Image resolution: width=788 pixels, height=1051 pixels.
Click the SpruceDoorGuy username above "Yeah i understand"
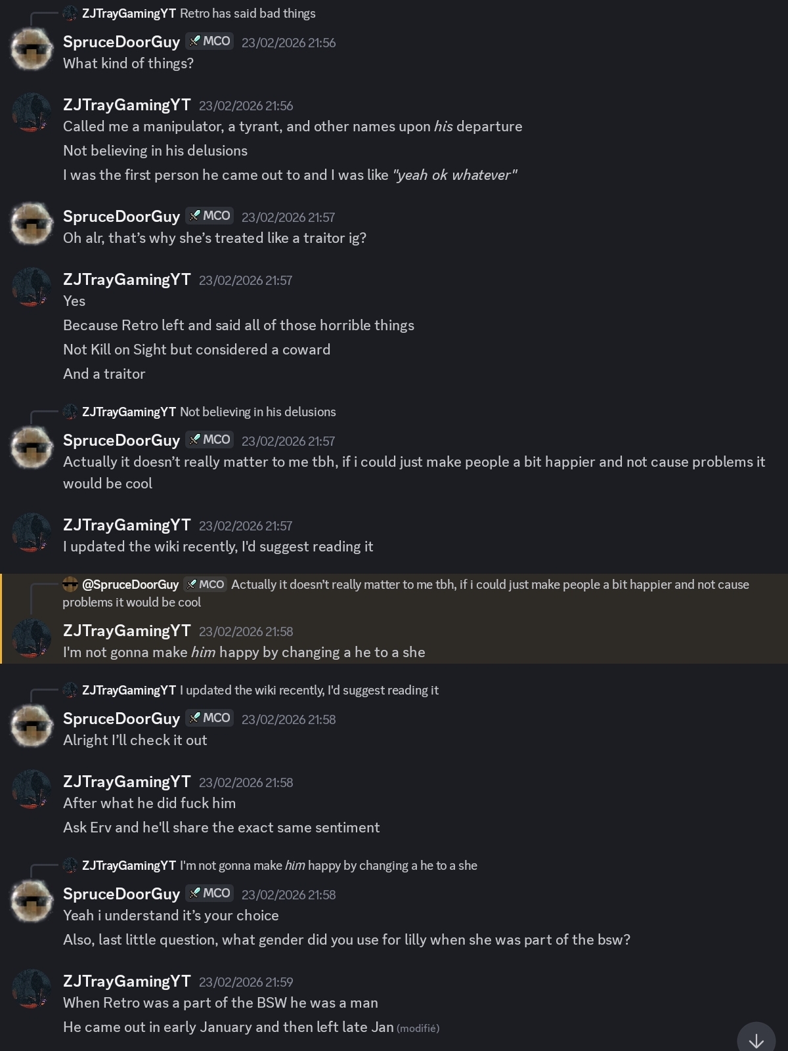[121, 894]
